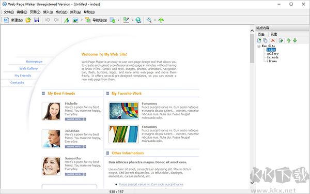This screenshot has height=194, width=310.
Task: Select Samantha's portrait photo
Action: click(x=51, y=166)
